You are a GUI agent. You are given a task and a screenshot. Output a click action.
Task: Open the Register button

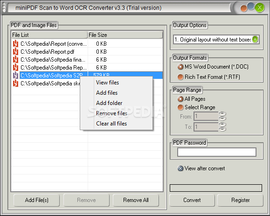tap(240, 200)
